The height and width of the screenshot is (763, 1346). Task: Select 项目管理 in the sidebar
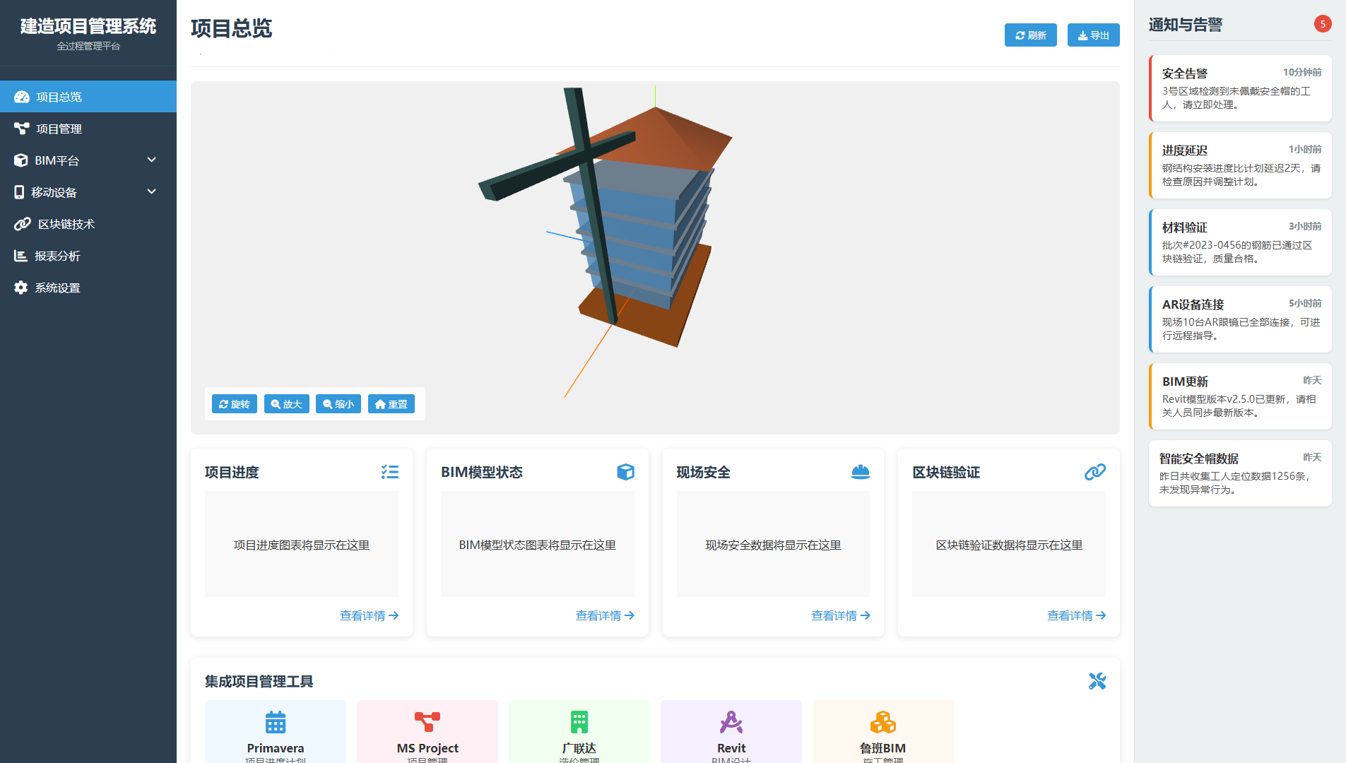tap(59, 129)
